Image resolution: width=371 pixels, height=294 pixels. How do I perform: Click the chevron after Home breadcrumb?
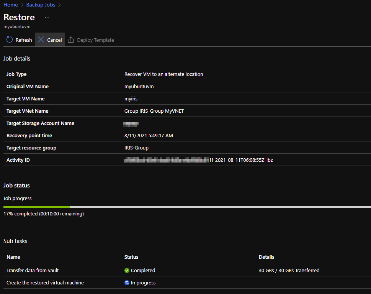pos(22,5)
